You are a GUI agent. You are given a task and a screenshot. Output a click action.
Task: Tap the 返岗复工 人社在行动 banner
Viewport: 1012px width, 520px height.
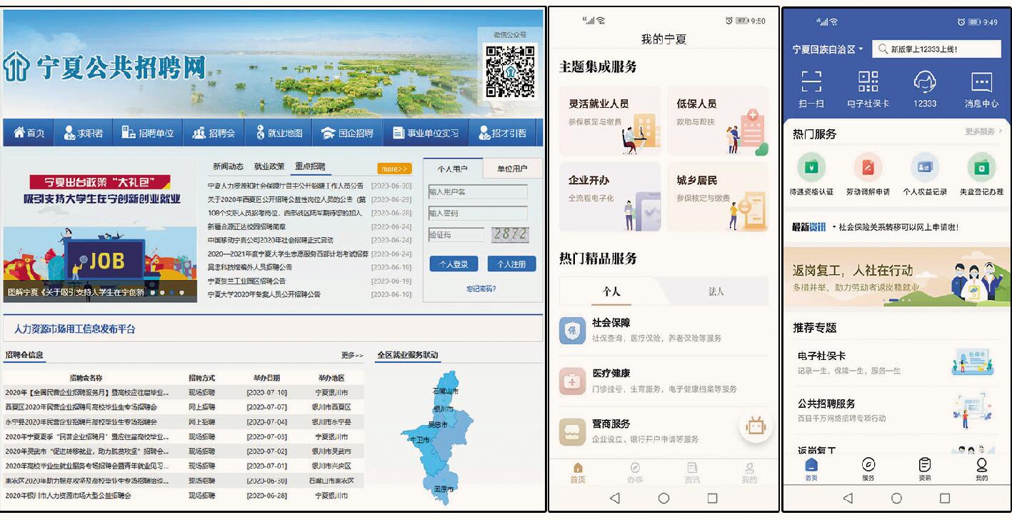pyautogui.click(x=896, y=277)
